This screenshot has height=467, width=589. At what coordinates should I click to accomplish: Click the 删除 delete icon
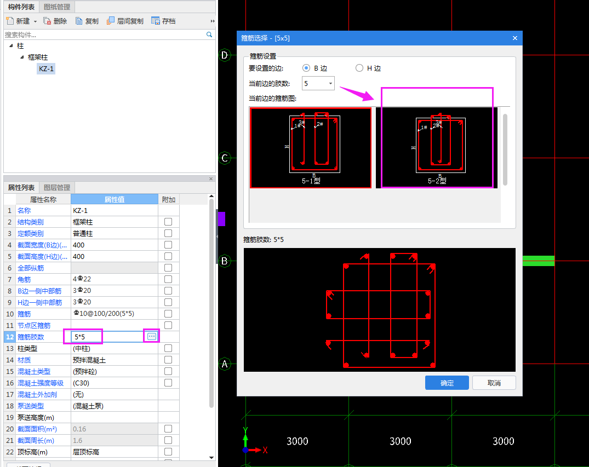tap(47, 21)
